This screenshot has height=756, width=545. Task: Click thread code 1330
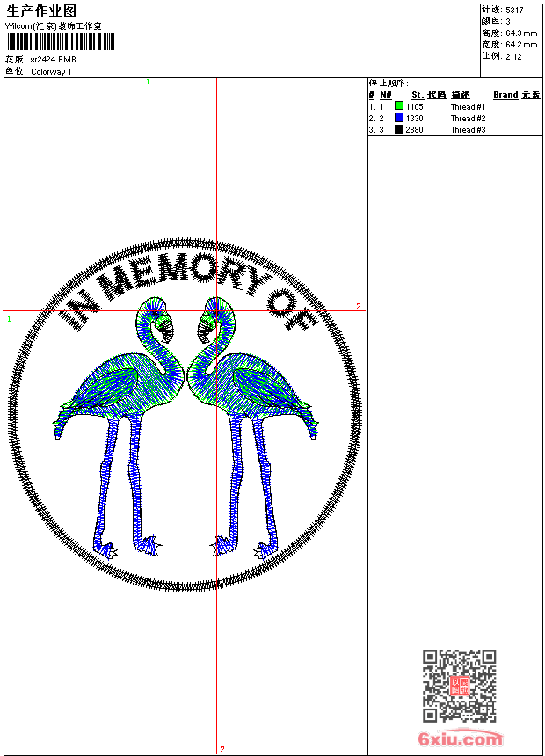click(414, 119)
